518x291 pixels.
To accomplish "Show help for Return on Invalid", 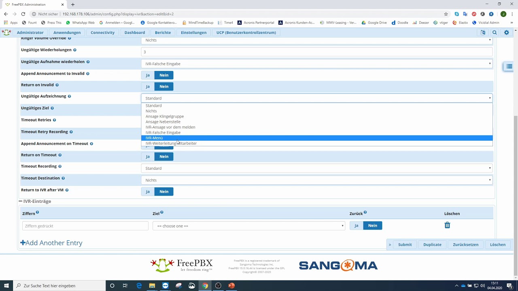I will coord(57,85).
